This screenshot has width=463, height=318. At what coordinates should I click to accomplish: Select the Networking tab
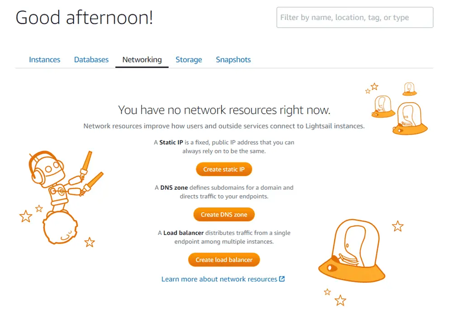pyautogui.click(x=142, y=60)
